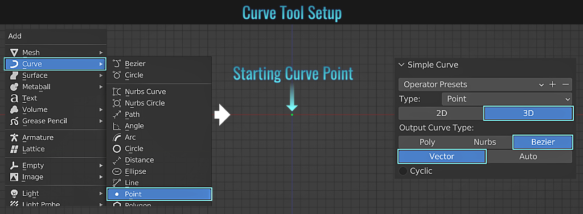This screenshot has width=583, height=214.
Task: Click the Mesh icon in Add menu
Action: click(14, 53)
